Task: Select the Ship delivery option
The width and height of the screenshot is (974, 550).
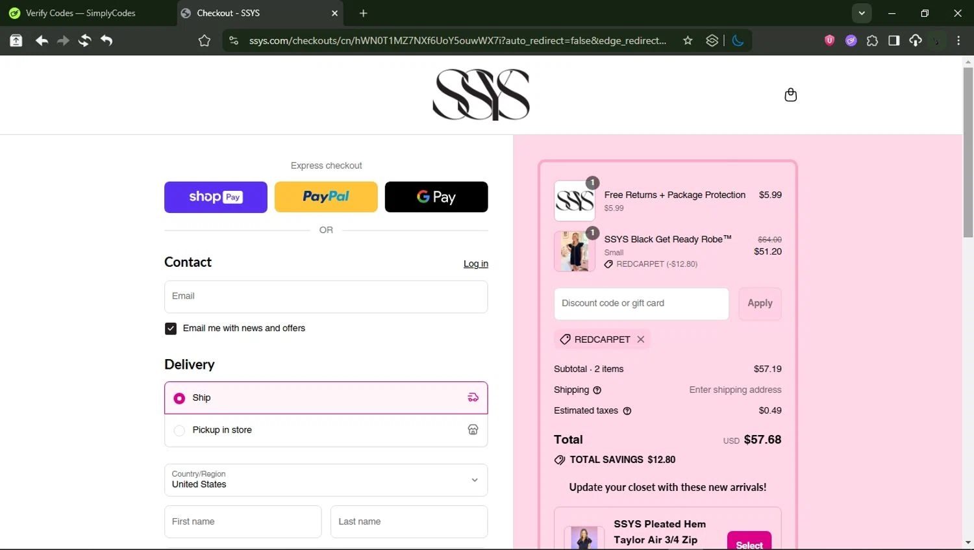Action: (326, 397)
